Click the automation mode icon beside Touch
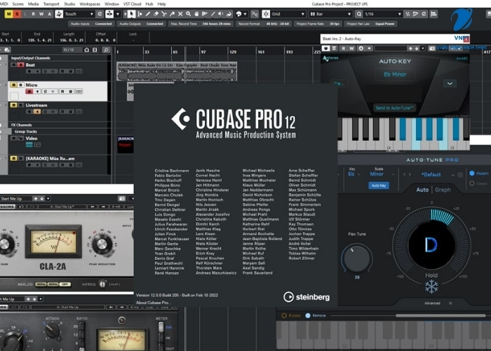The height and width of the screenshot is (351, 491). (x=59, y=14)
